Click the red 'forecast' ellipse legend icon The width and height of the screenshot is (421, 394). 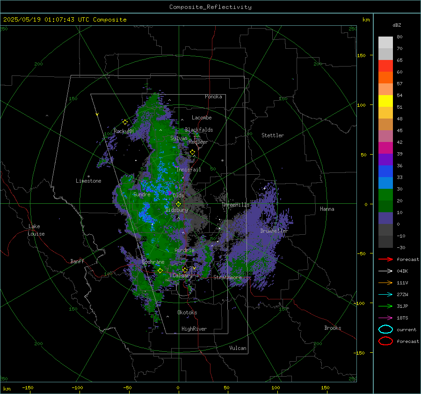(x=385, y=341)
